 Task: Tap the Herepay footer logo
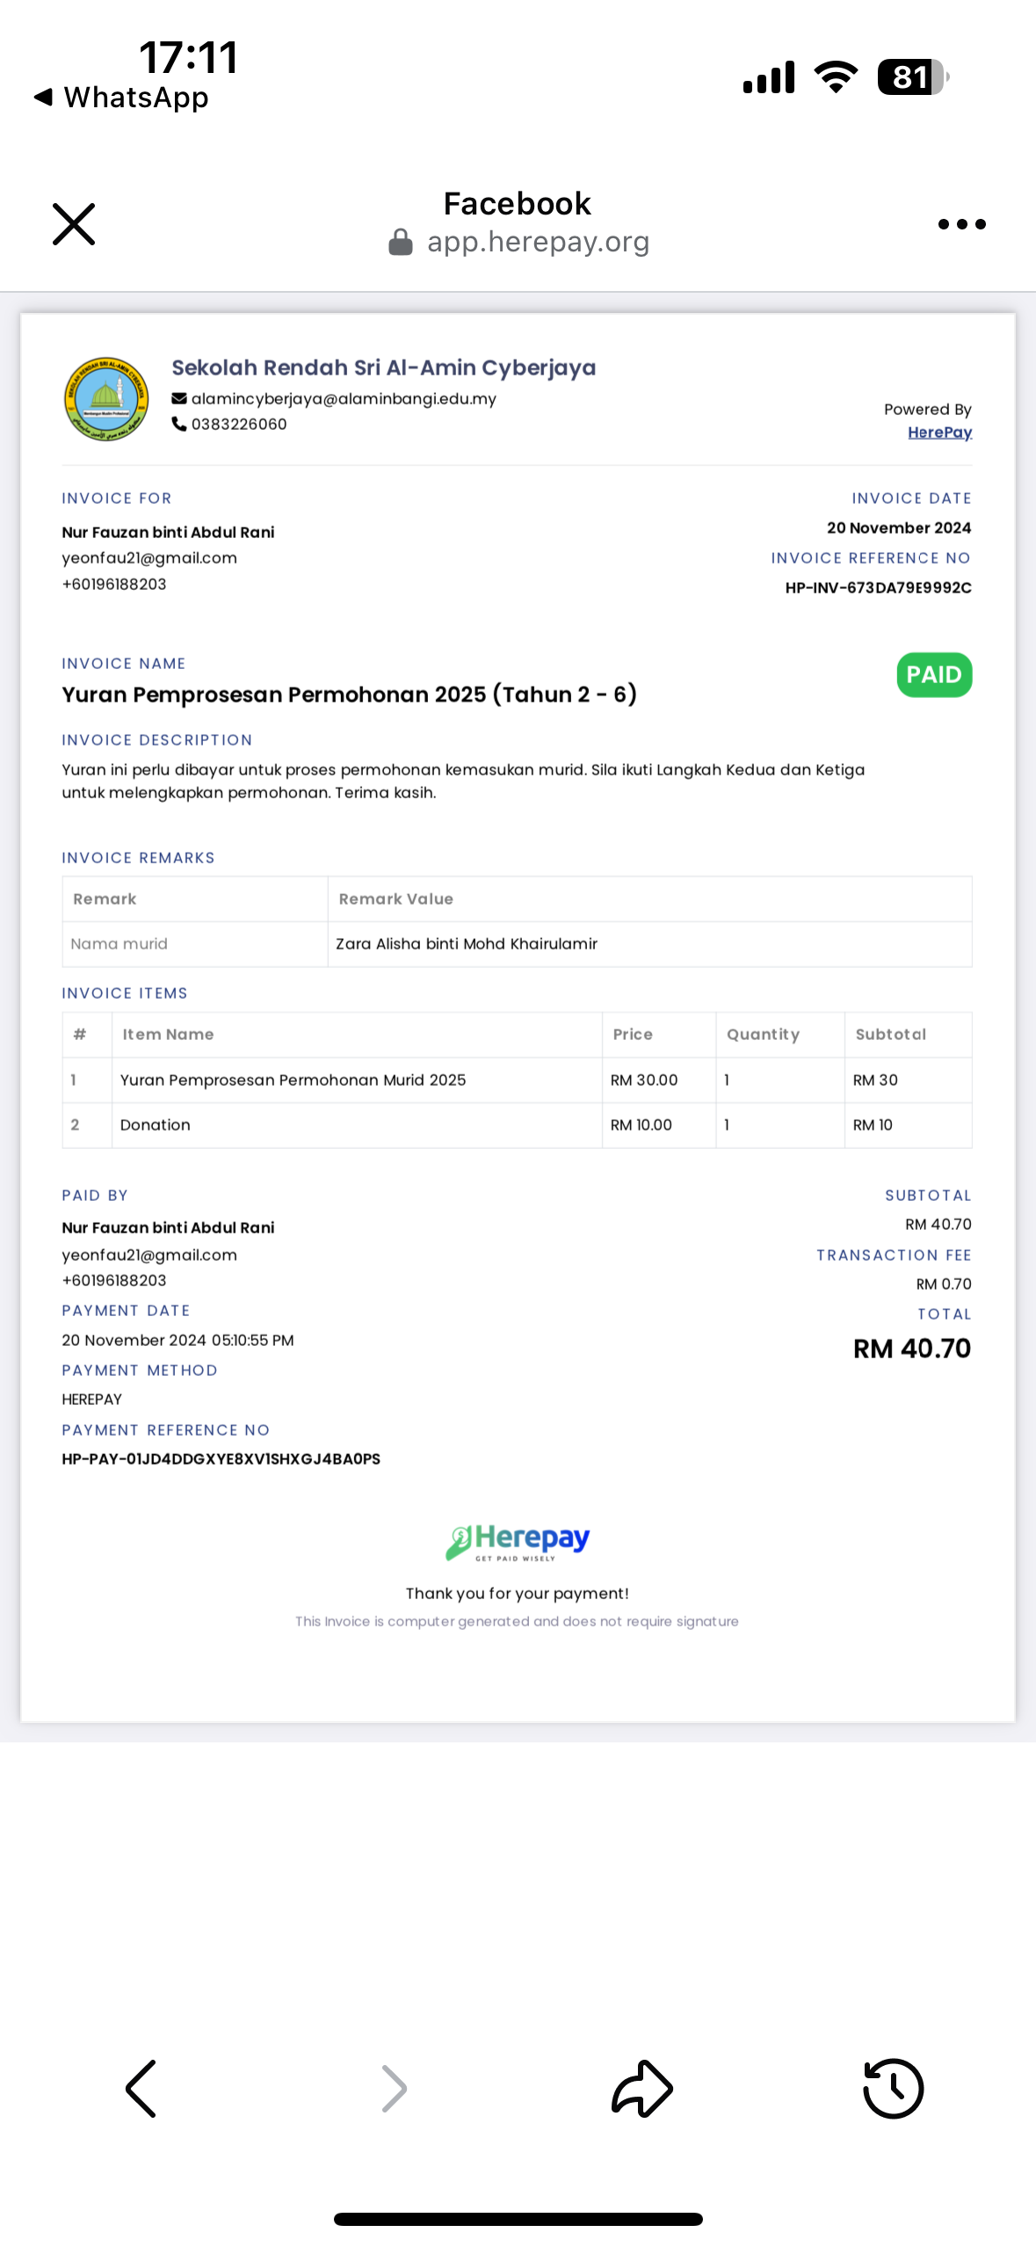[x=517, y=1542]
